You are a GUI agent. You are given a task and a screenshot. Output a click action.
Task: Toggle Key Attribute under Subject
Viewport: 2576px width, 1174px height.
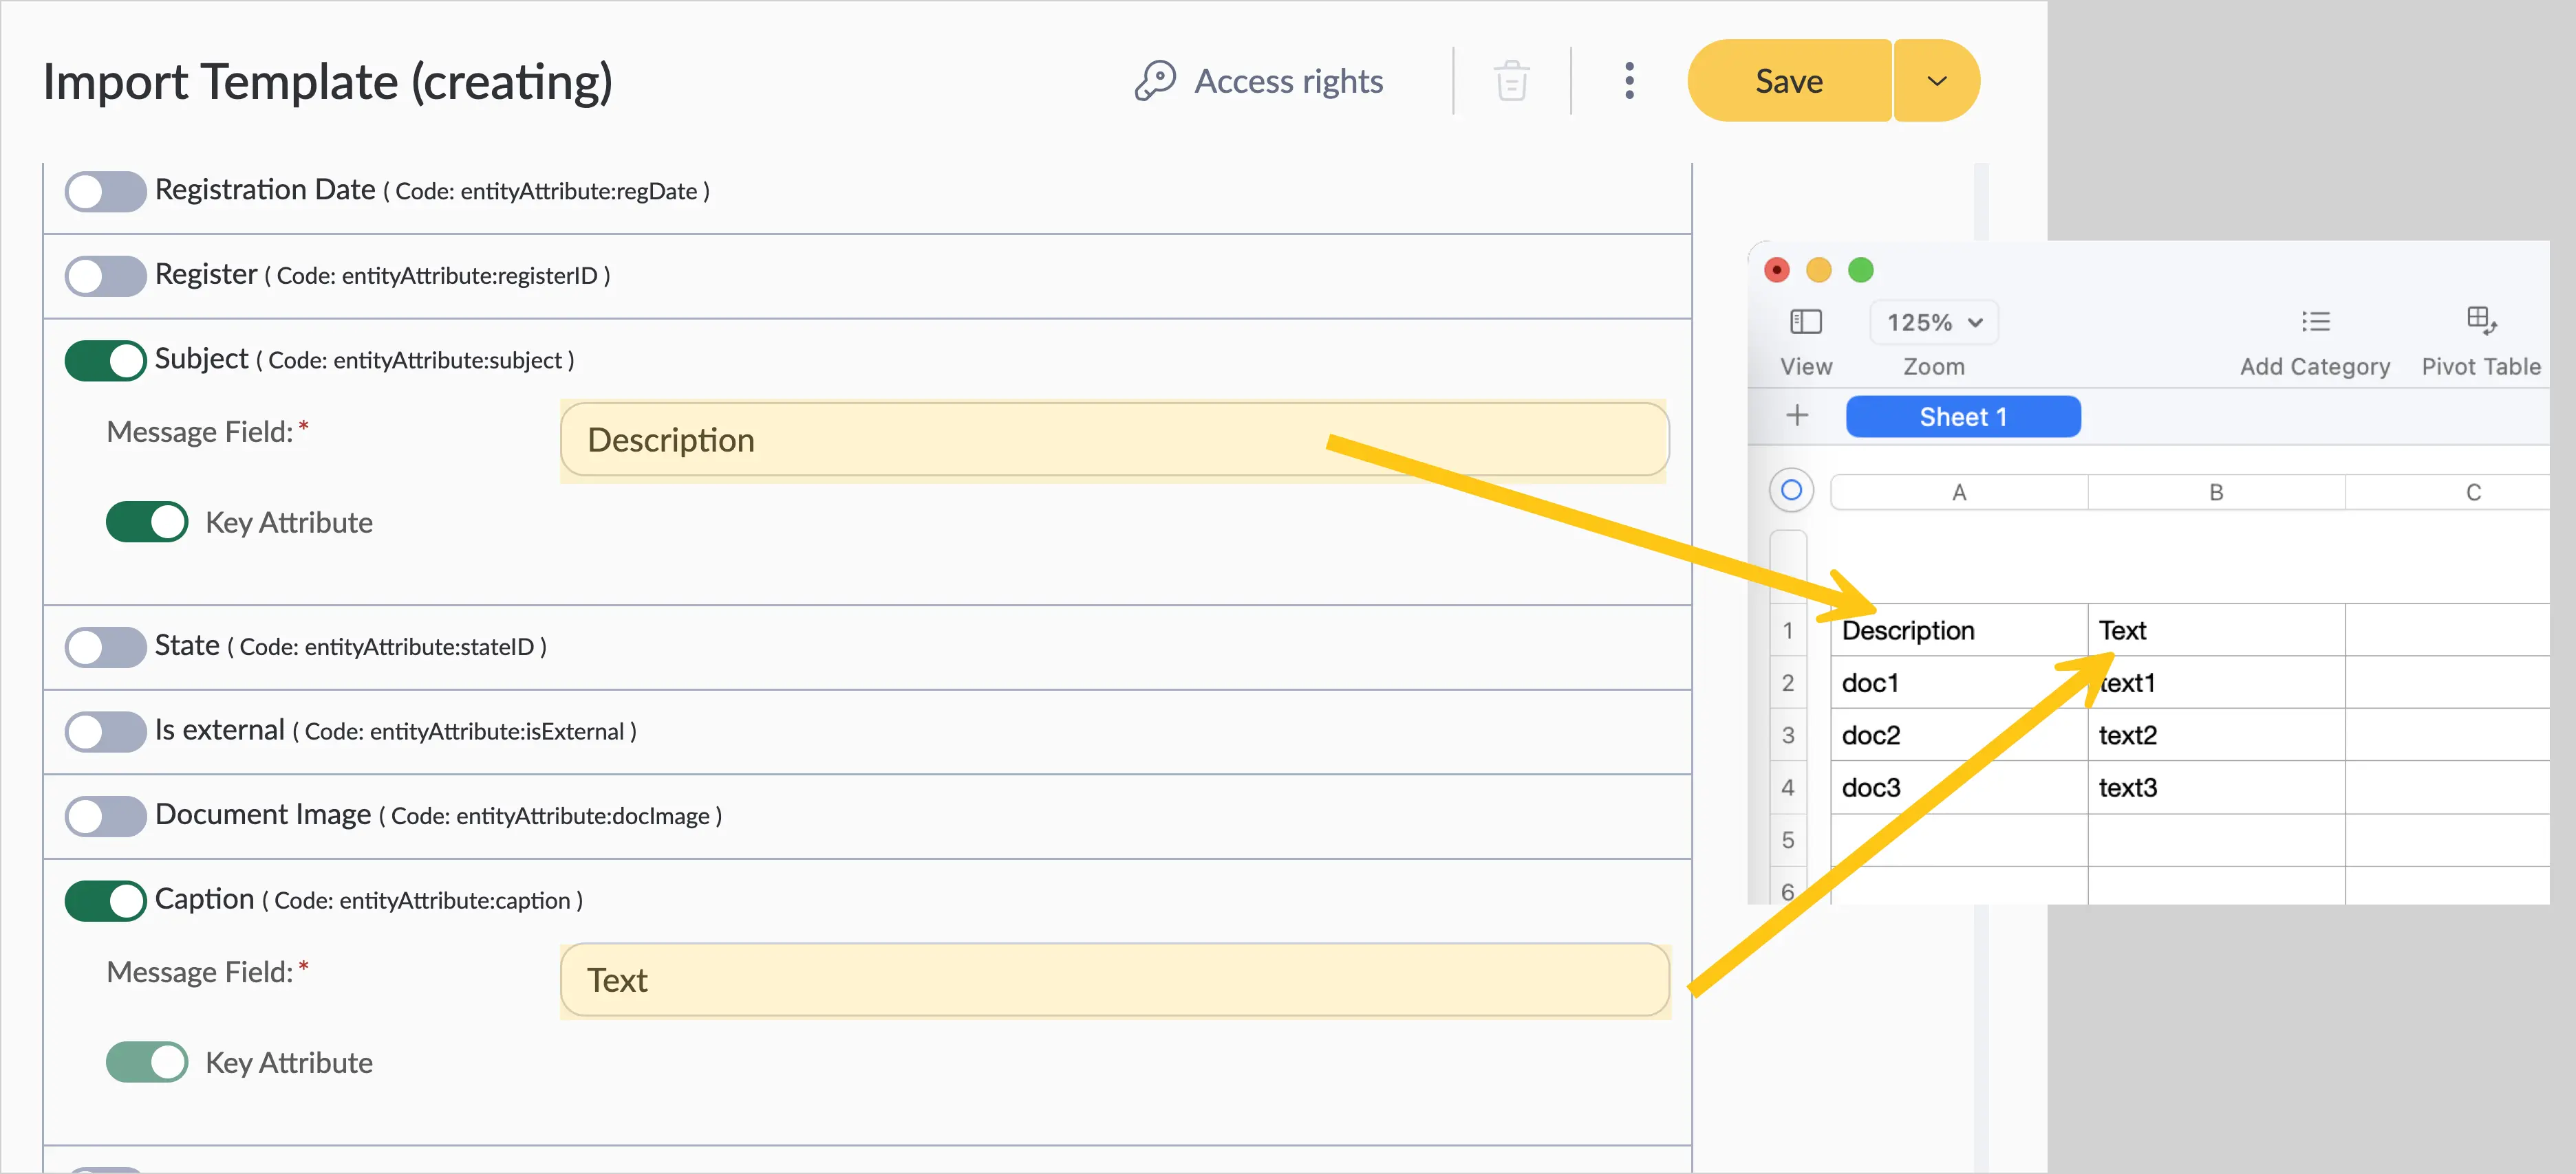[x=147, y=522]
